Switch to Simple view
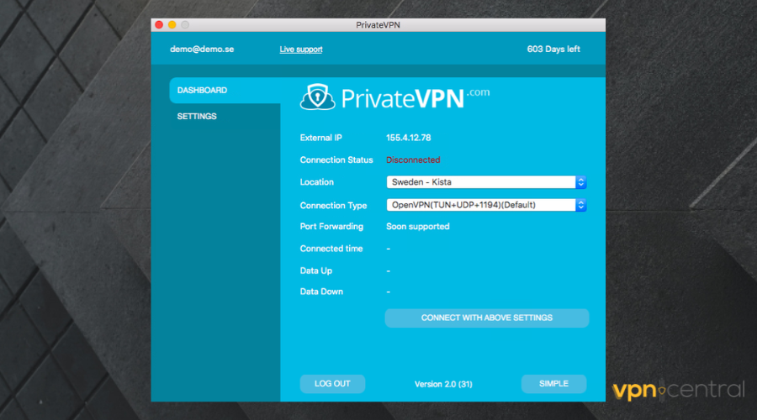The width and height of the screenshot is (757, 420). pos(553,384)
